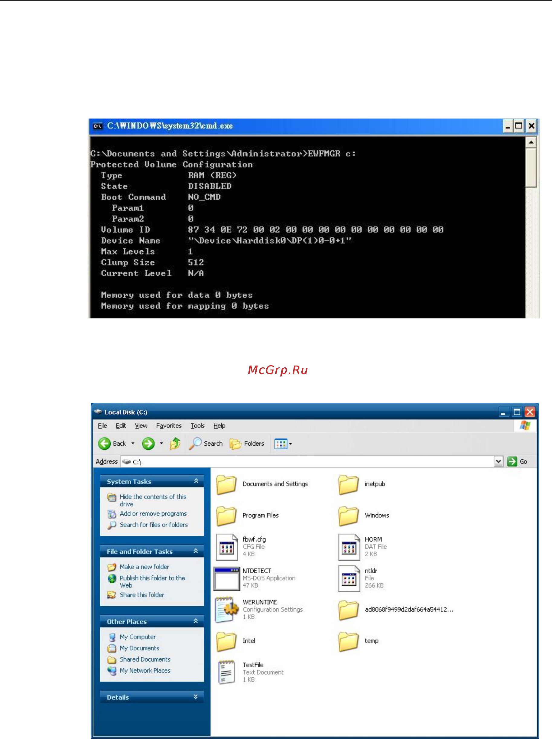Select the ntldr file icon
The height and width of the screenshot is (739, 552).
tap(349, 578)
